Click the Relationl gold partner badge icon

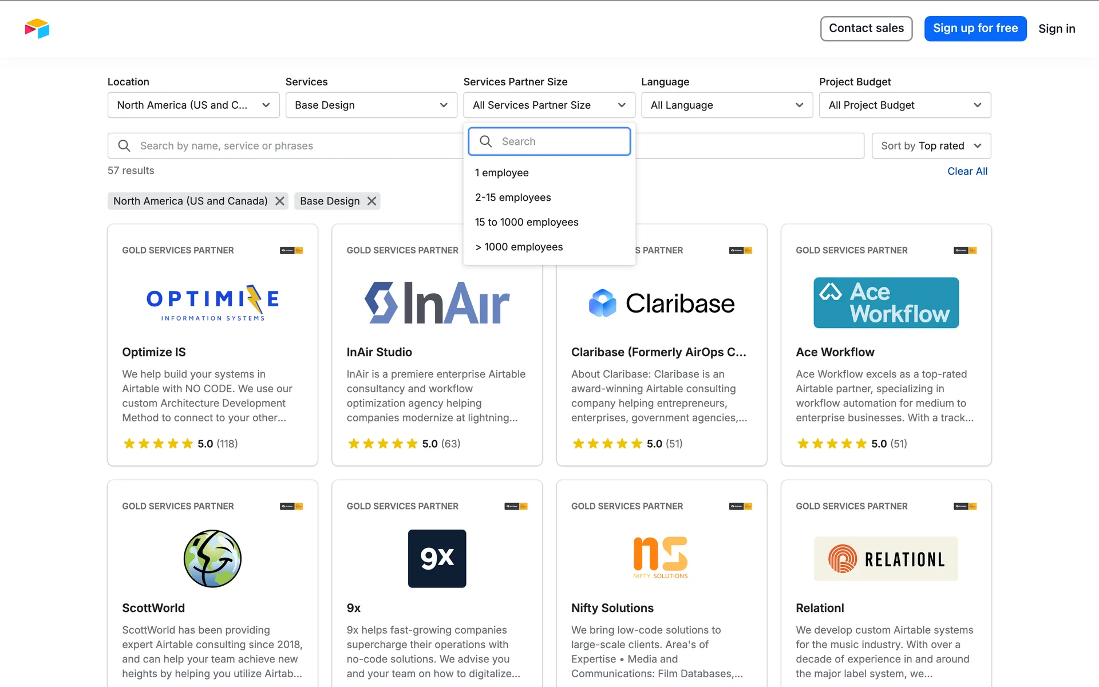click(x=964, y=506)
